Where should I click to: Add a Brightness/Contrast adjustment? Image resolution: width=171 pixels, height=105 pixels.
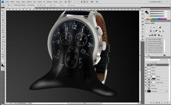[x=151, y=27]
